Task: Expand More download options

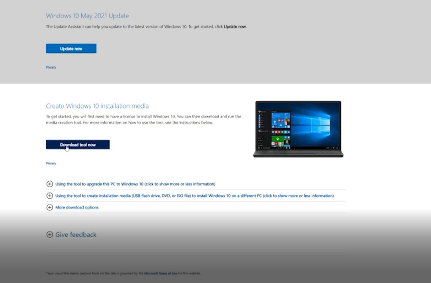Action: click(77, 207)
